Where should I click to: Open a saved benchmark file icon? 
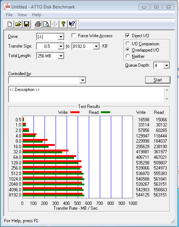click(x=18, y=24)
